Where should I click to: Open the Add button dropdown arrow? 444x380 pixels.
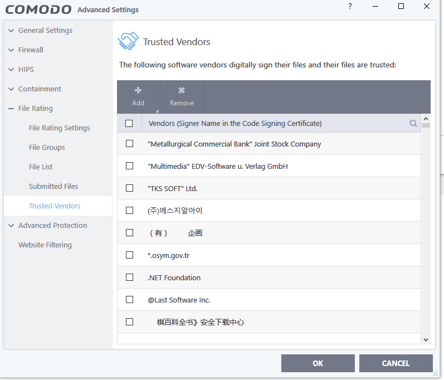click(157, 111)
